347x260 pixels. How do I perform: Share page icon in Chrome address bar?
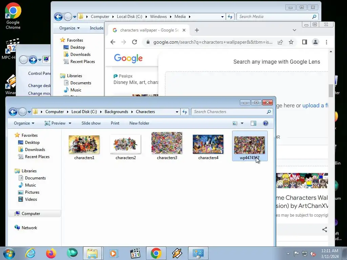(x=280, y=42)
